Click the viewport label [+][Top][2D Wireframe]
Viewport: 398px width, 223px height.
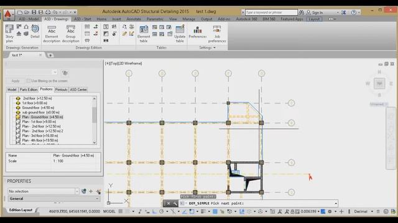(123, 63)
